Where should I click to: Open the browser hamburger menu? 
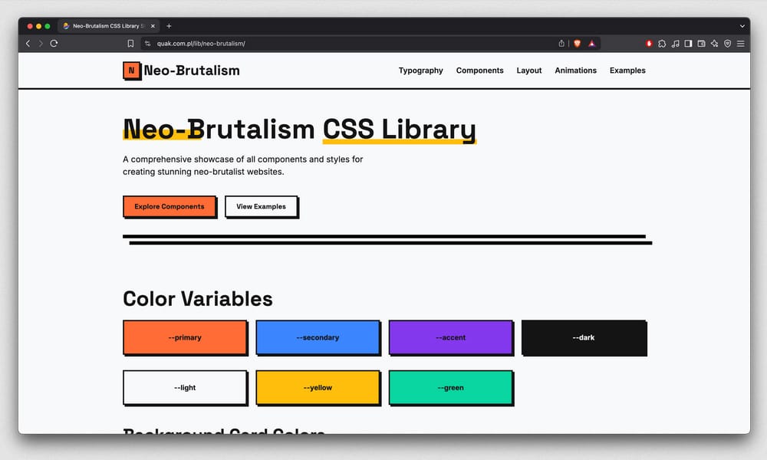(741, 44)
